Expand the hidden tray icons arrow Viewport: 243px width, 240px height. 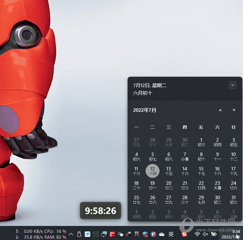point(71,234)
